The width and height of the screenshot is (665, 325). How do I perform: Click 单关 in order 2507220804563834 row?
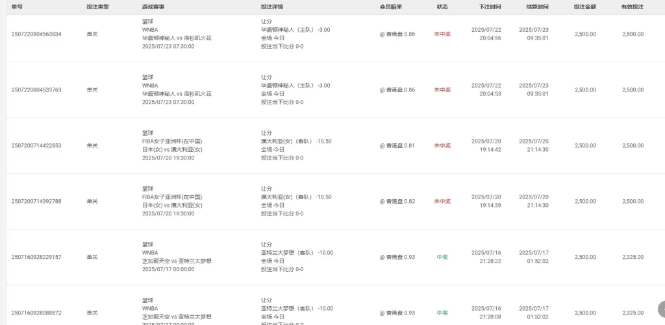(x=92, y=34)
